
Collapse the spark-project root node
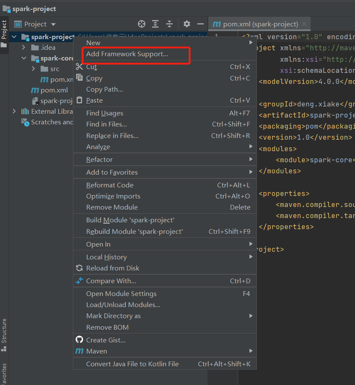tap(14, 37)
